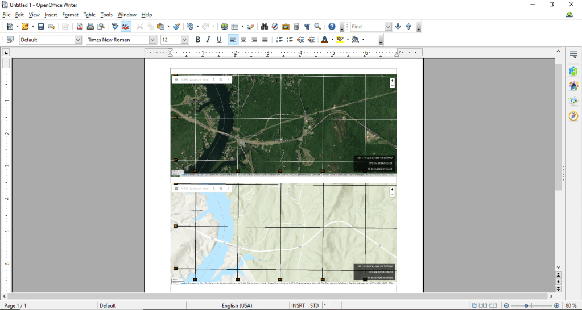
Task: Click the Find & Replace binoculars icon
Action: [265, 27]
